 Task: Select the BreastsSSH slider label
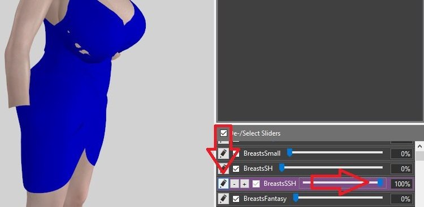(280, 184)
